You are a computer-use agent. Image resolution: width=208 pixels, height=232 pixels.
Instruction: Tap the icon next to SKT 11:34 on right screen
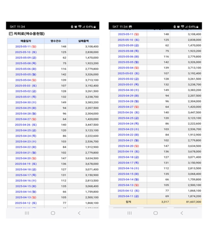[x=130, y=27]
